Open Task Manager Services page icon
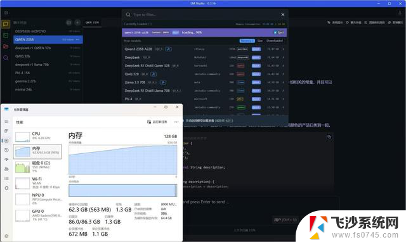Image resolution: width=406 pixels, height=242 pixels. [x=6, y=188]
